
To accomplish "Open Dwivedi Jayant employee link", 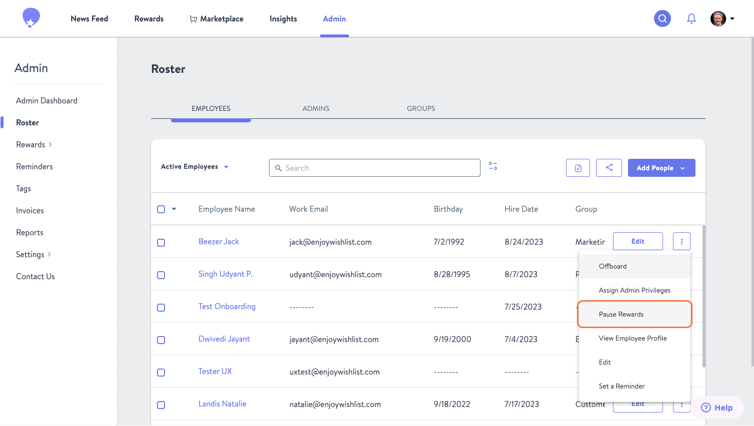I will point(224,339).
